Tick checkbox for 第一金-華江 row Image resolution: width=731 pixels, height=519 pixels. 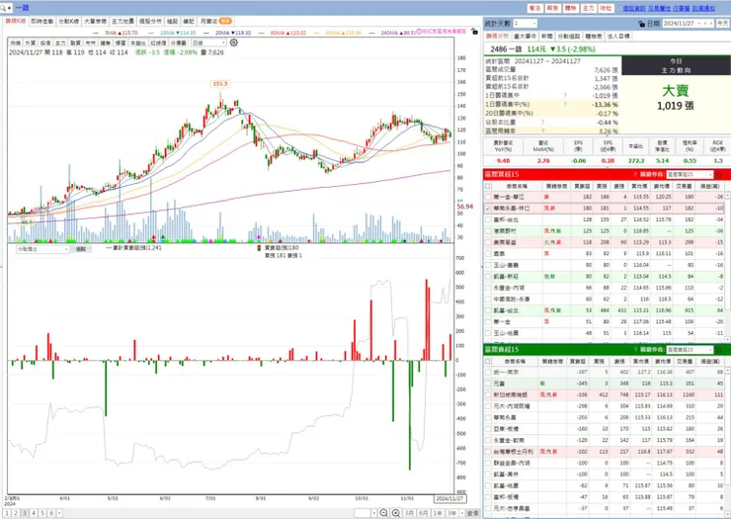pos(488,197)
